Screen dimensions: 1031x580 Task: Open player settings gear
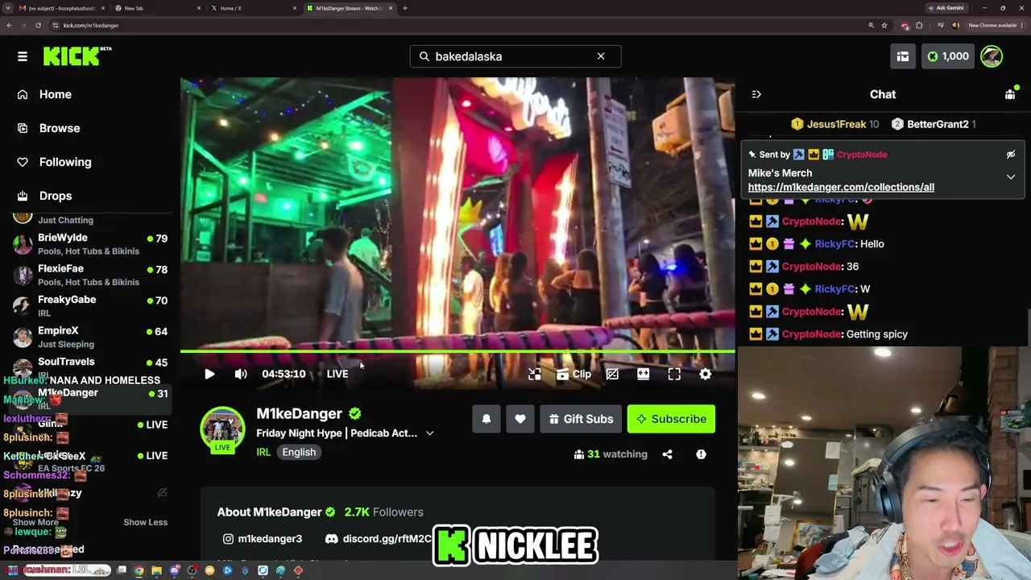[x=706, y=374]
